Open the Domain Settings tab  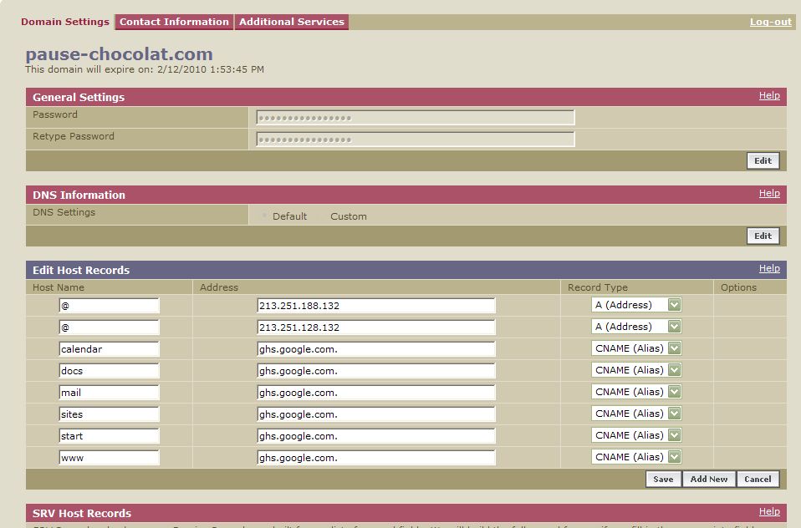(65, 22)
